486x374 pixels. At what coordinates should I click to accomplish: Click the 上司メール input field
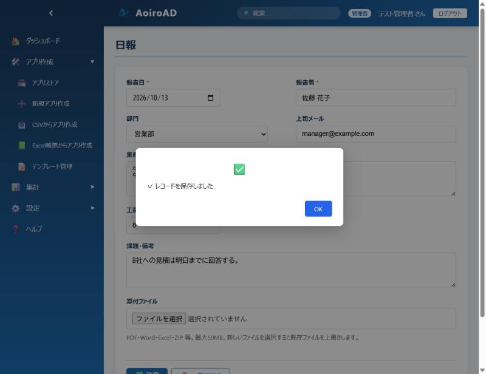375,134
